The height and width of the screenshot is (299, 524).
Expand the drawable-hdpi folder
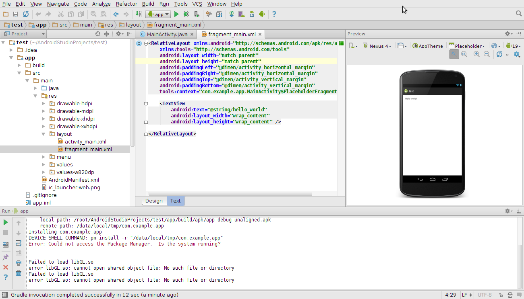pyautogui.click(x=43, y=103)
